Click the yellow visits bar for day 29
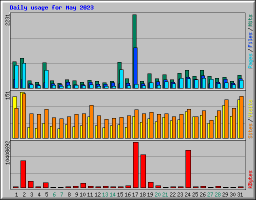The image size is (256, 200). coord(223,121)
